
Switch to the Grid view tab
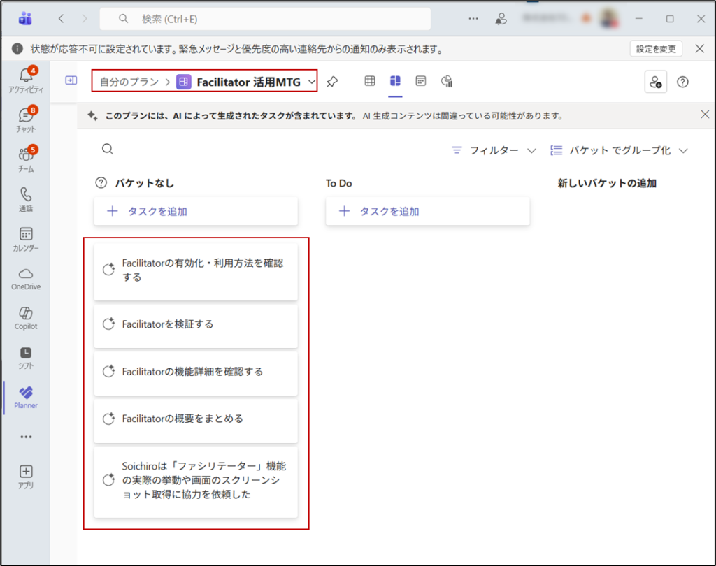[370, 82]
